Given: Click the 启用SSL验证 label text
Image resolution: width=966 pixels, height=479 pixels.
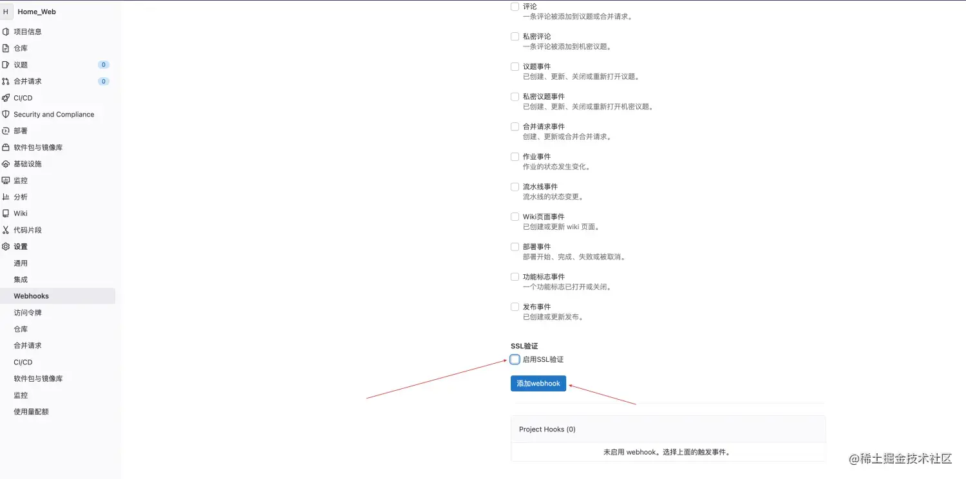Looking at the screenshot, I should click(543, 359).
